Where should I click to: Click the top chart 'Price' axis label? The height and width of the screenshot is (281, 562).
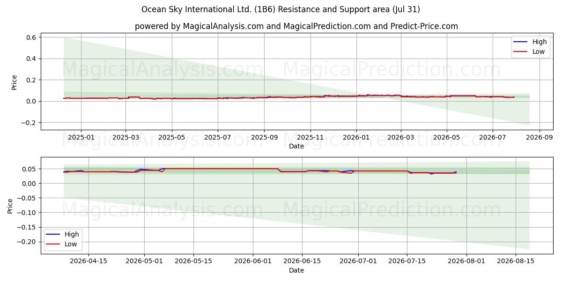pyautogui.click(x=14, y=82)
